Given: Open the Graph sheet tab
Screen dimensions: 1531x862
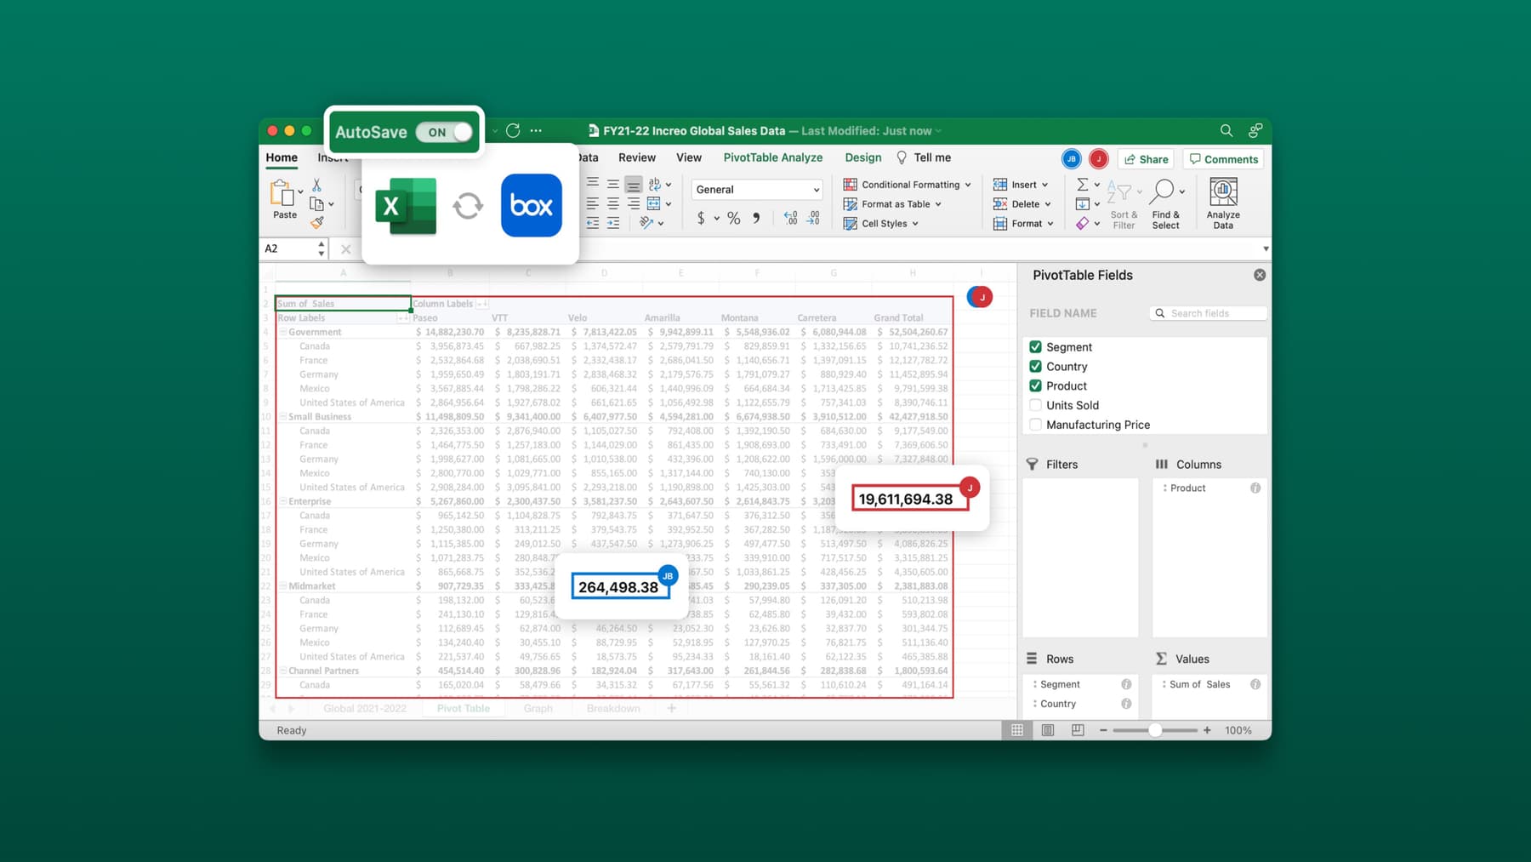Looking at the screenshot, I should 538,708.
